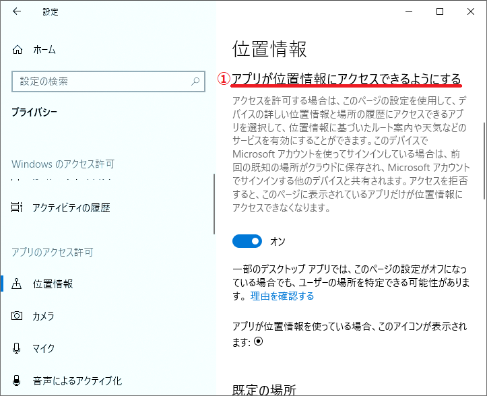Click the 位置情報 page title

(x=269, y=49)
